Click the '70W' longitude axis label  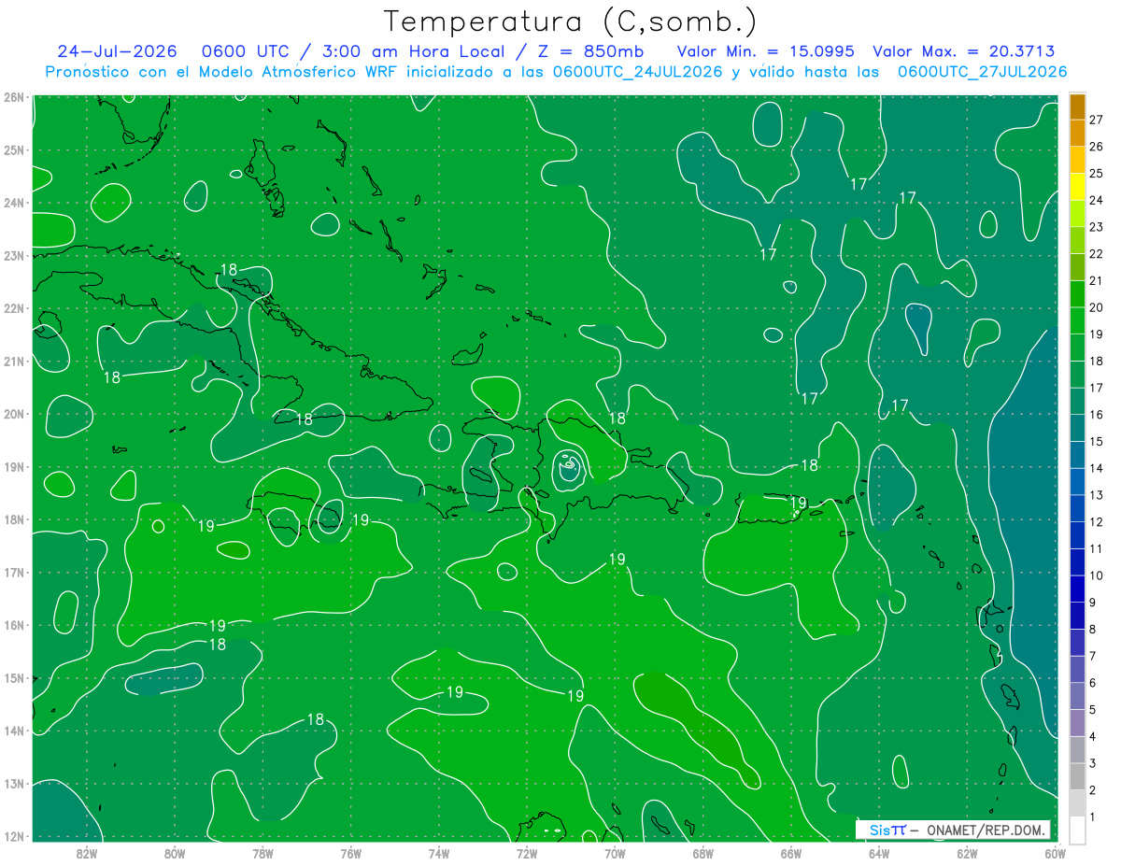[615, 853]
